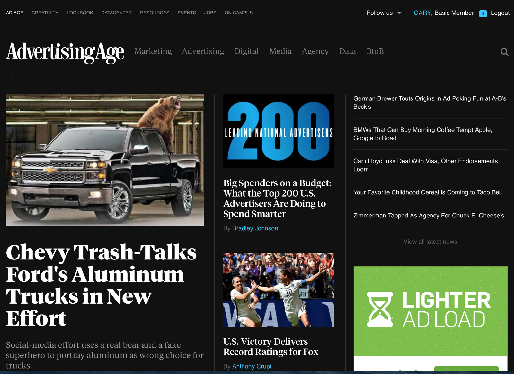Click the Logout link
Viewport: 514px width, 374px height.
[500, 13]
